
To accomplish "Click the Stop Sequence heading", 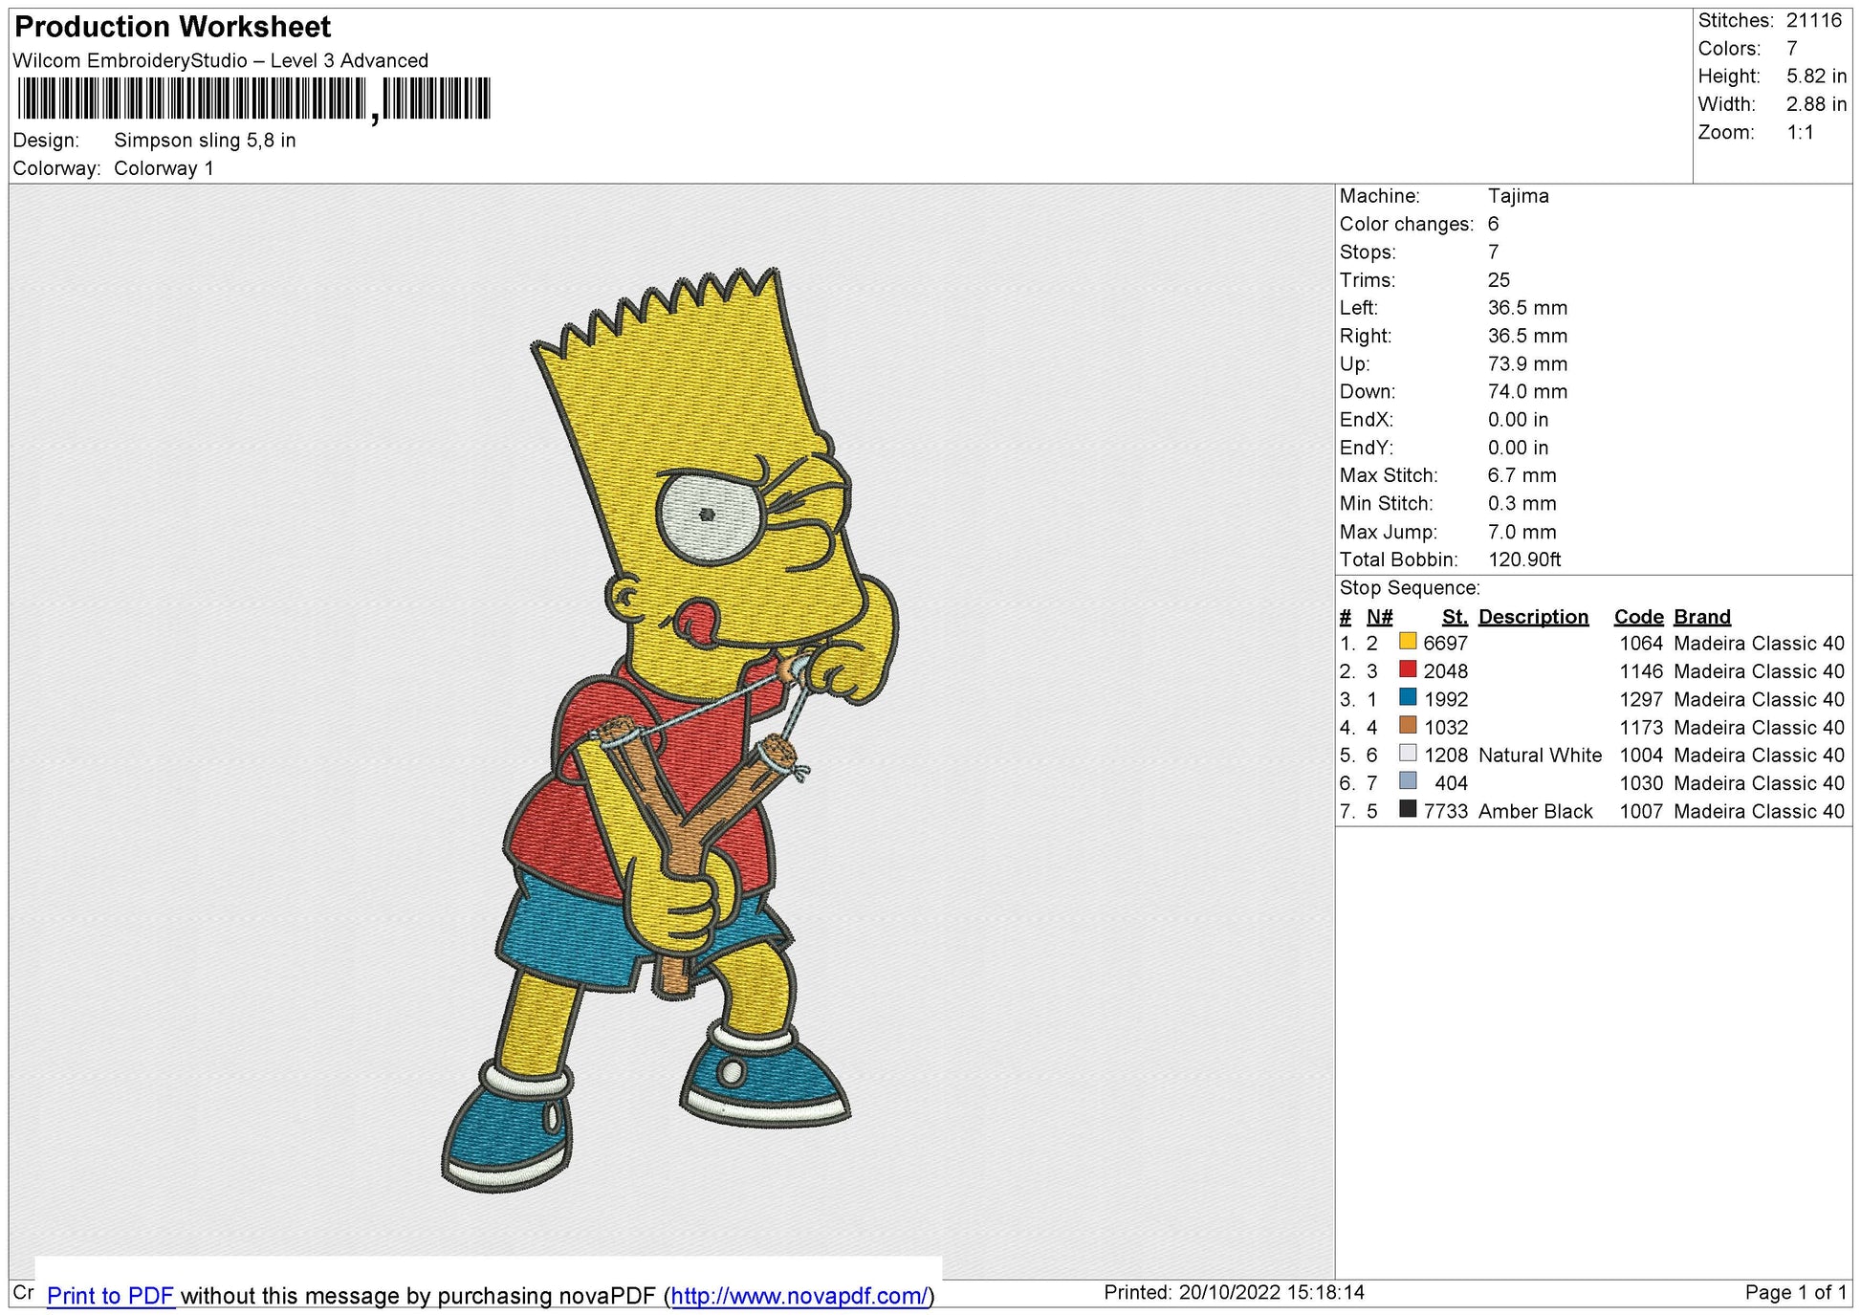I will point(1409,588).
